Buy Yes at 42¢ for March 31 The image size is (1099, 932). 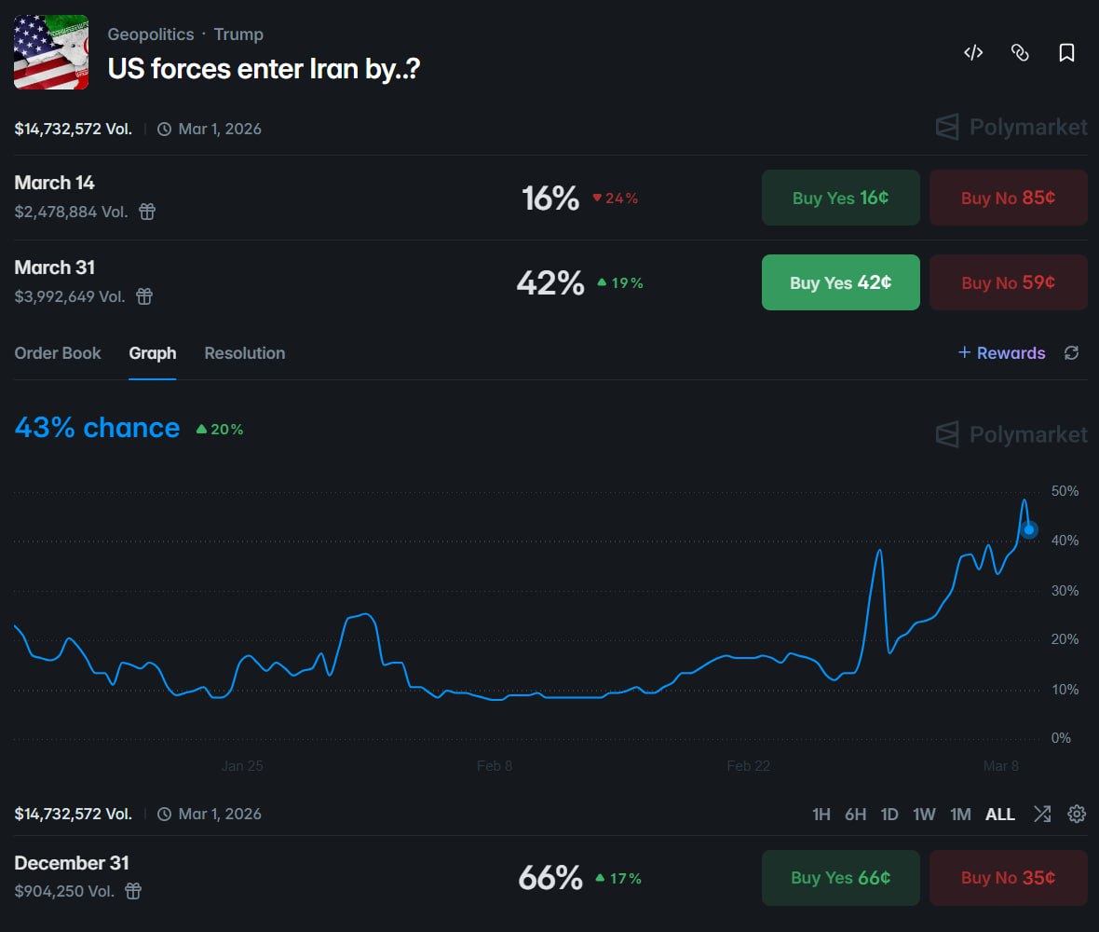pyautogui.click(x=840, y=282)
